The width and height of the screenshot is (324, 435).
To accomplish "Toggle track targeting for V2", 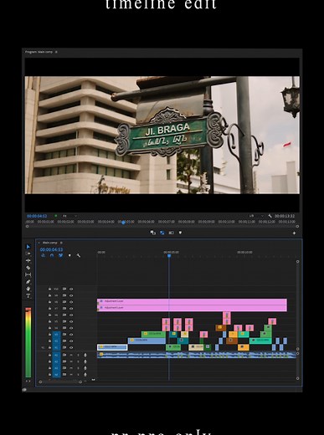I will [57, 341].
